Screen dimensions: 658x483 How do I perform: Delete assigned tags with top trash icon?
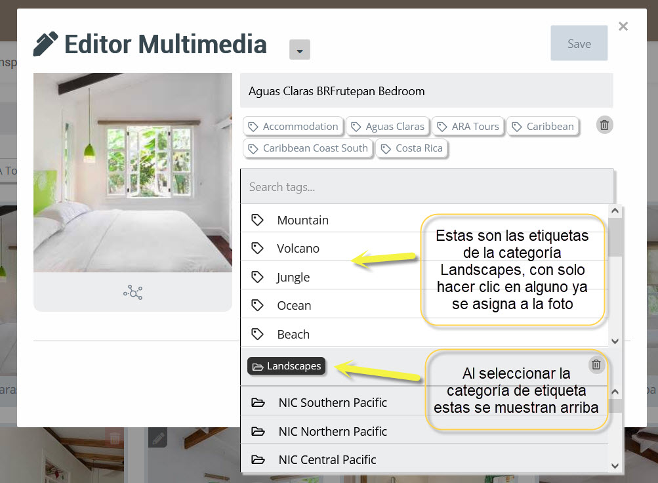click(604, 125)
